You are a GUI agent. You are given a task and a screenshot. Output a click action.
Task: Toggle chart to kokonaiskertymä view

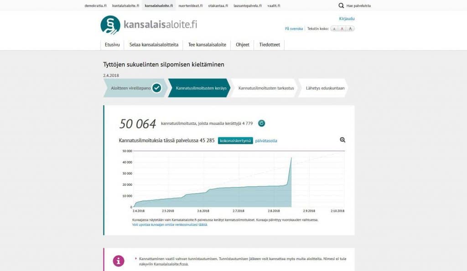(235, 141)
